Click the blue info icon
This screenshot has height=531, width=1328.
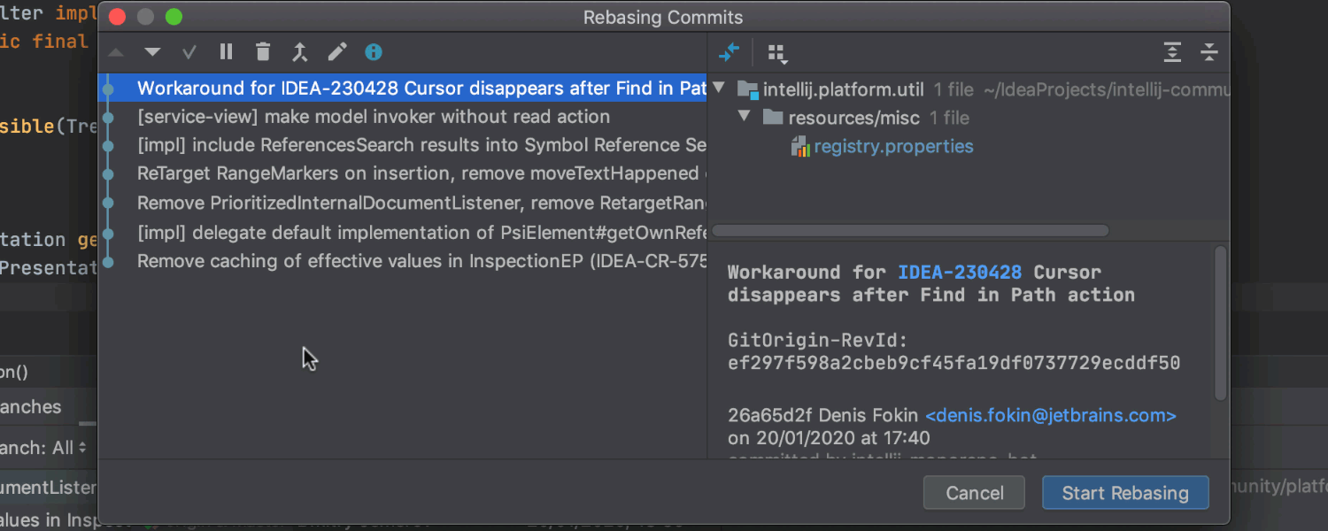(x=374, y=52)
